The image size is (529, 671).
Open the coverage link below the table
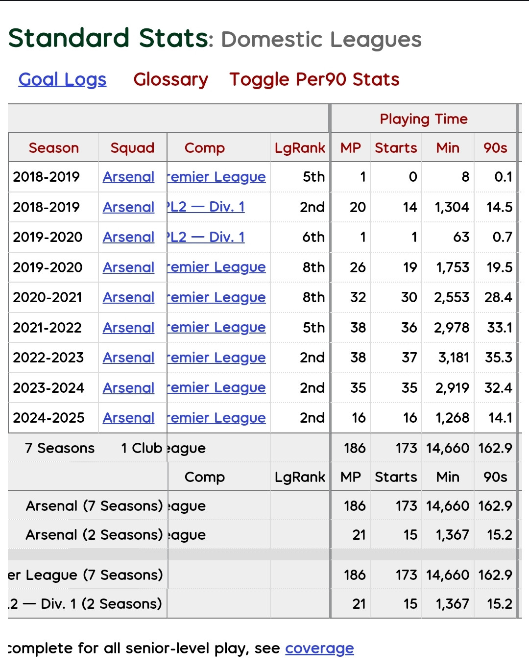(319, 648)
